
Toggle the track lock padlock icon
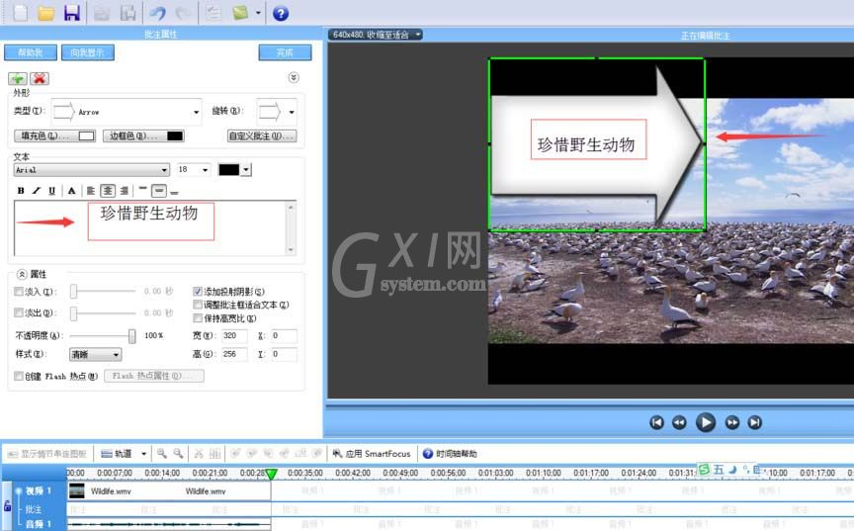[7, 506]
